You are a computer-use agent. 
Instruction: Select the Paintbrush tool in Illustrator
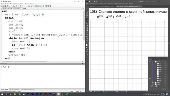tap(87, 19)
